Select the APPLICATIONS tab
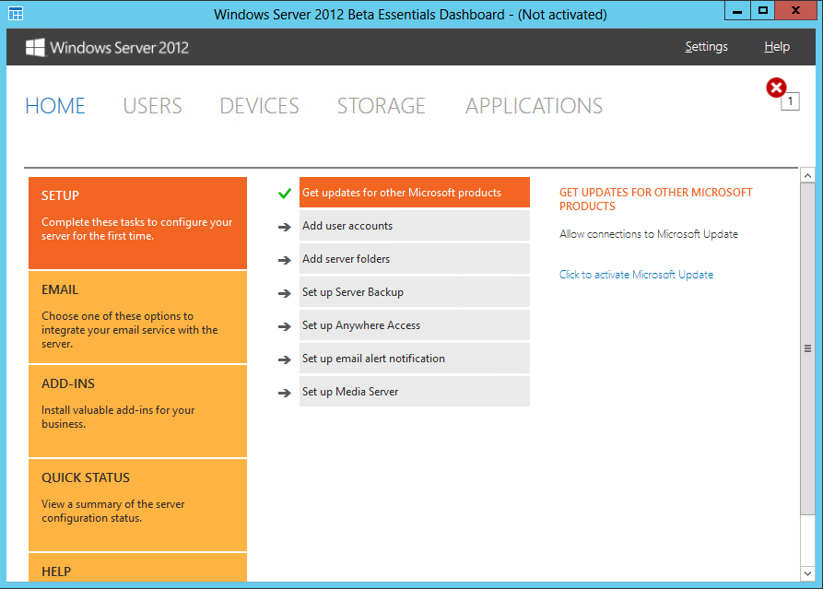Screen dimensions: 823x589 [x=534, y=106]
